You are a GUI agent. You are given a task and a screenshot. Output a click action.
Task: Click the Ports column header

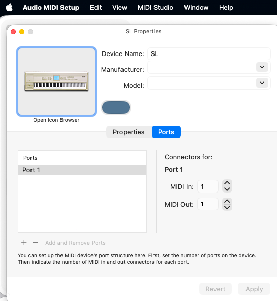click(72, 158)
